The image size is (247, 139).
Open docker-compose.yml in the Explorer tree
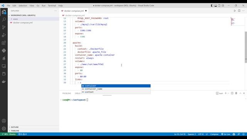click(23, 22)
